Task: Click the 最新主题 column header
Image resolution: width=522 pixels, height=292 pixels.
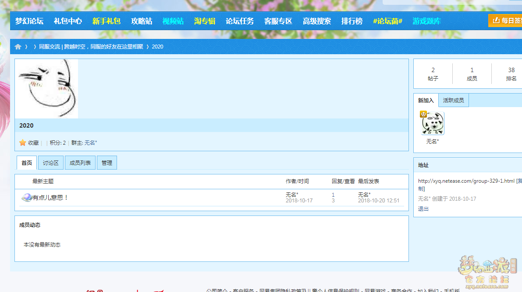Action: pyautogui.click(x=43, y=181)
